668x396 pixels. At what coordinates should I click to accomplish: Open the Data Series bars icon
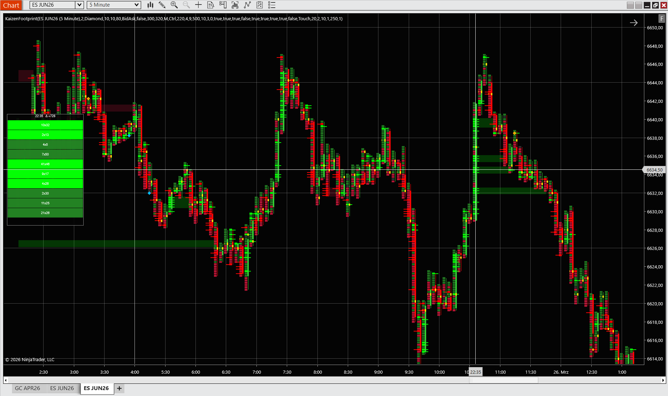(235, 5)
